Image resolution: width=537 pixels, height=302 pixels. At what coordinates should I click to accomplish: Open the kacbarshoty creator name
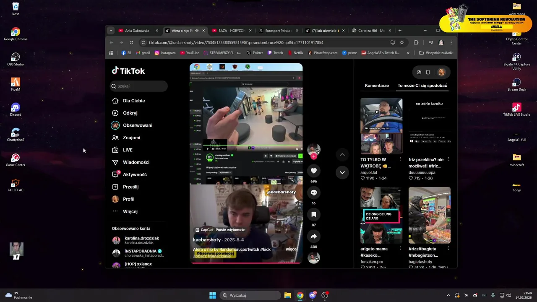pos(207,240)
